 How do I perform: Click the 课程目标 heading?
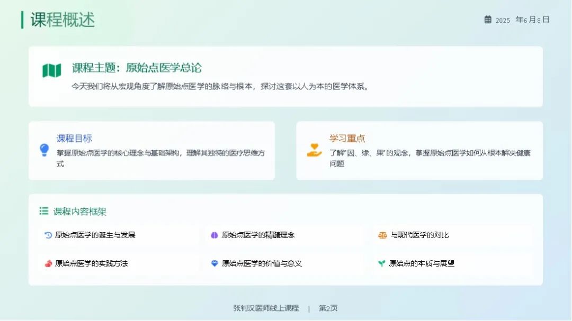pos(74,139)
